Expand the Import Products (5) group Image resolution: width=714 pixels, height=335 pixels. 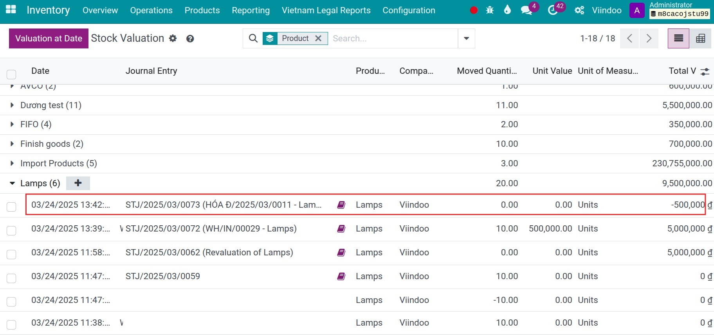coord(12,163)
